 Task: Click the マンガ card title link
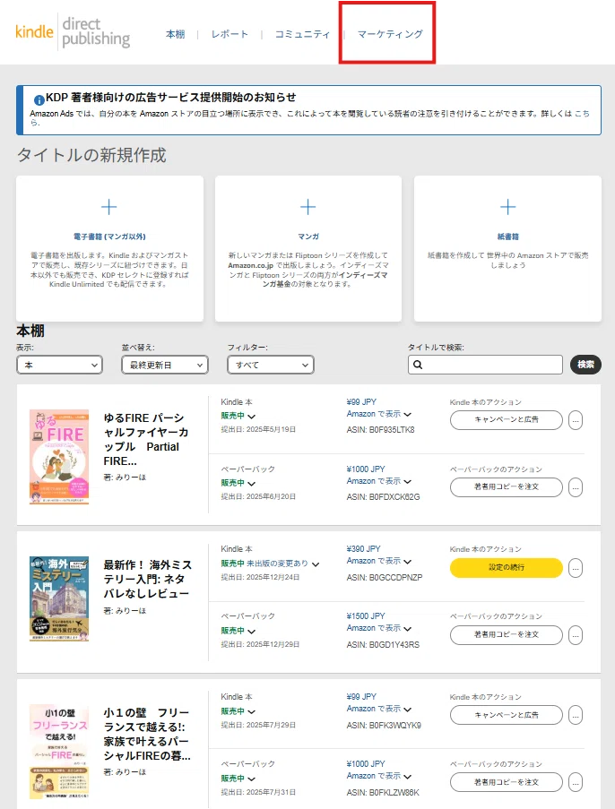click(308, 237)
